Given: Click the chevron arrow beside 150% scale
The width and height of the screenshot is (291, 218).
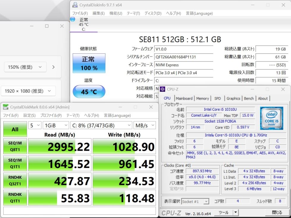Looking at the screenshot, I should (x=53, y=67).
